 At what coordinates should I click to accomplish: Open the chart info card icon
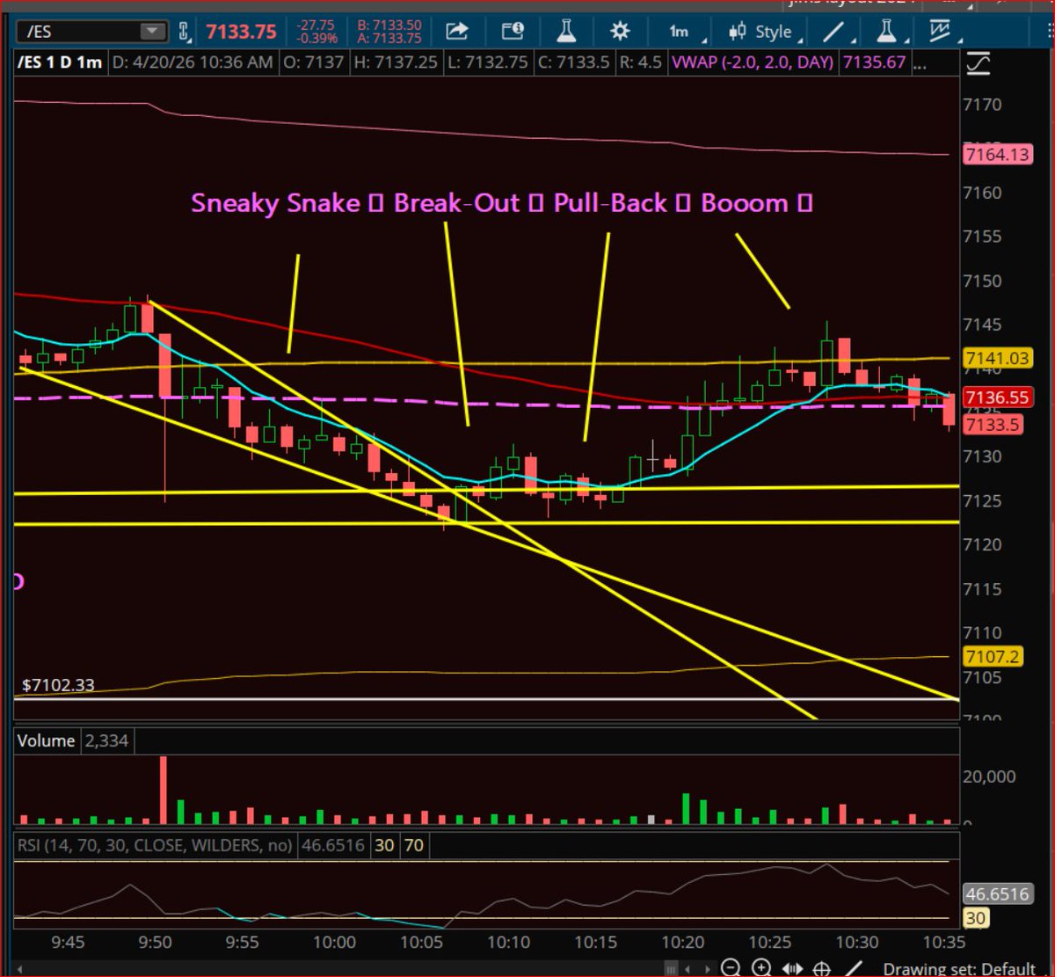click(x=513, y=32)
